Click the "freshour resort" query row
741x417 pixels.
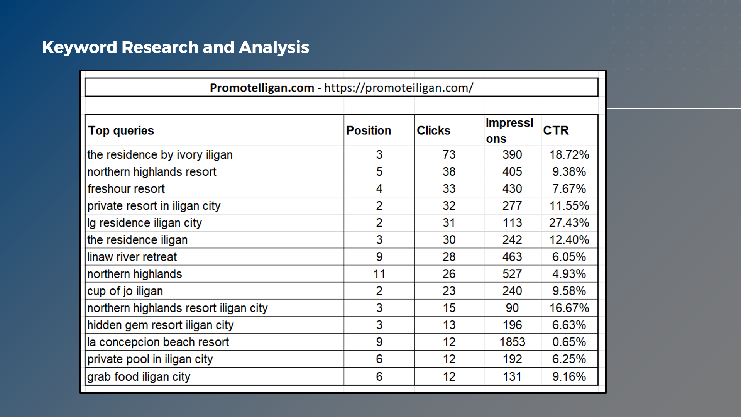(x=126, y=188)
